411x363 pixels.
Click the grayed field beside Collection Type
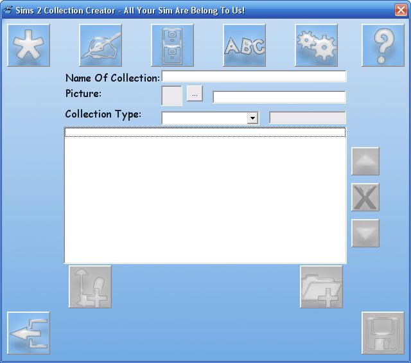point(307,118)
